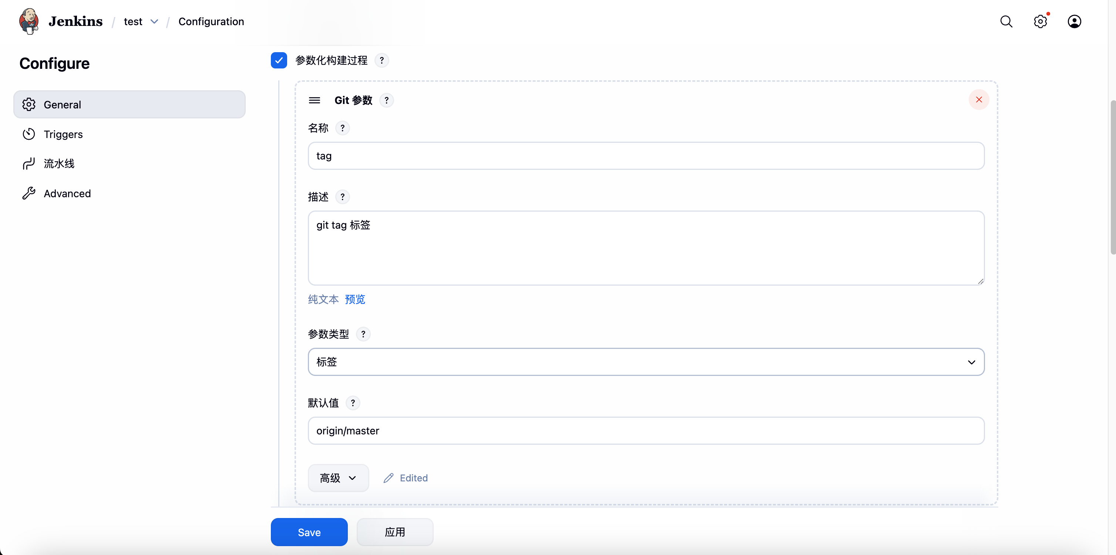Uncheck the 参数化构建过程 checkbox

279,60
